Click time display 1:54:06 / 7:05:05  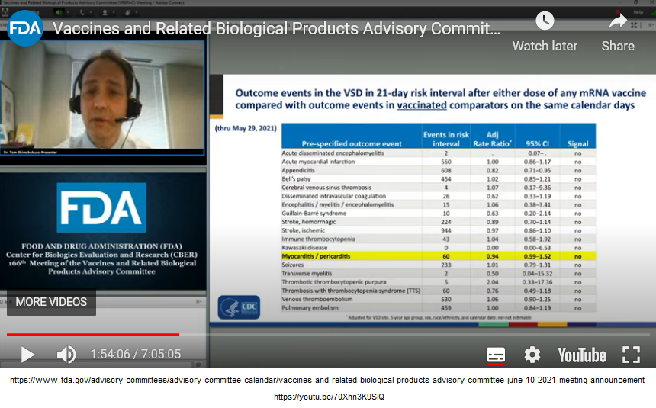click(136, 355)
